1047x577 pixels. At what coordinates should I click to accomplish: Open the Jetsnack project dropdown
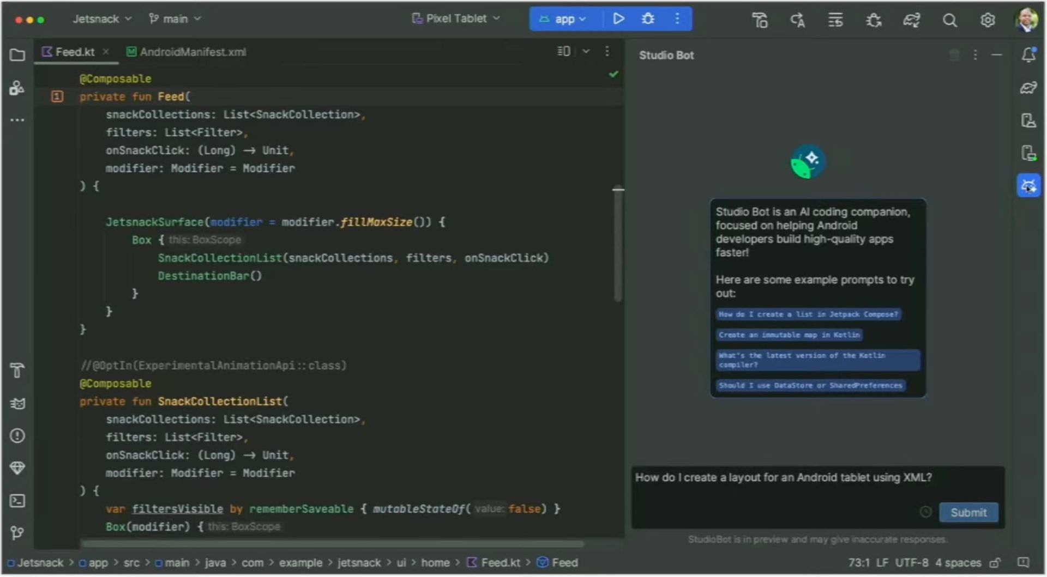(102, 19)
